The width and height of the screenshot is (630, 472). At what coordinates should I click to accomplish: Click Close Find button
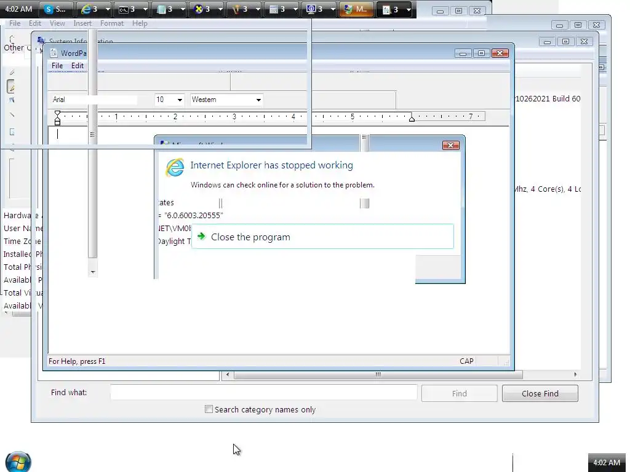[540, 393]
